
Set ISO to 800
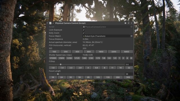pos(89,52)
